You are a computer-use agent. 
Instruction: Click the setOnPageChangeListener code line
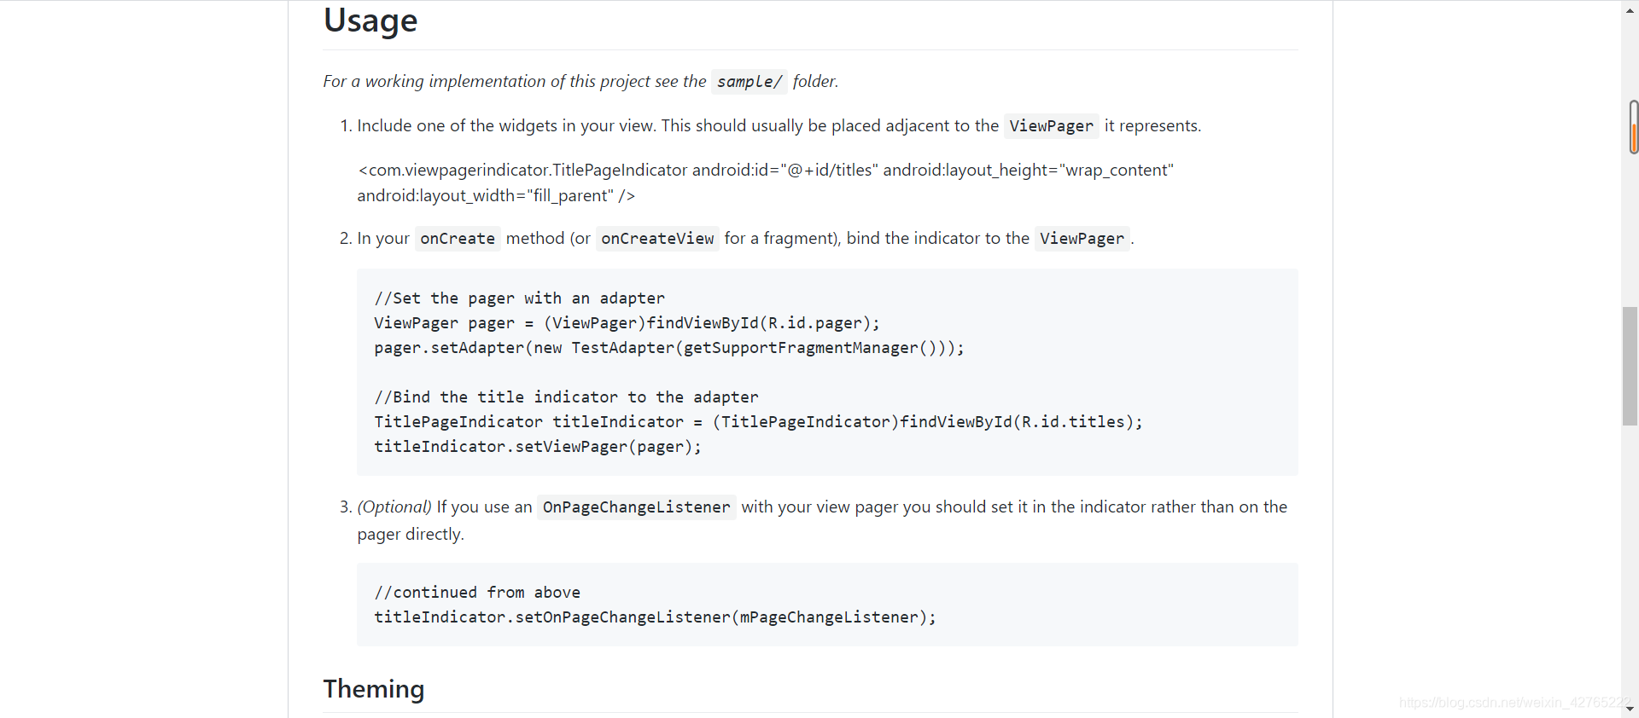pos(655,617)
